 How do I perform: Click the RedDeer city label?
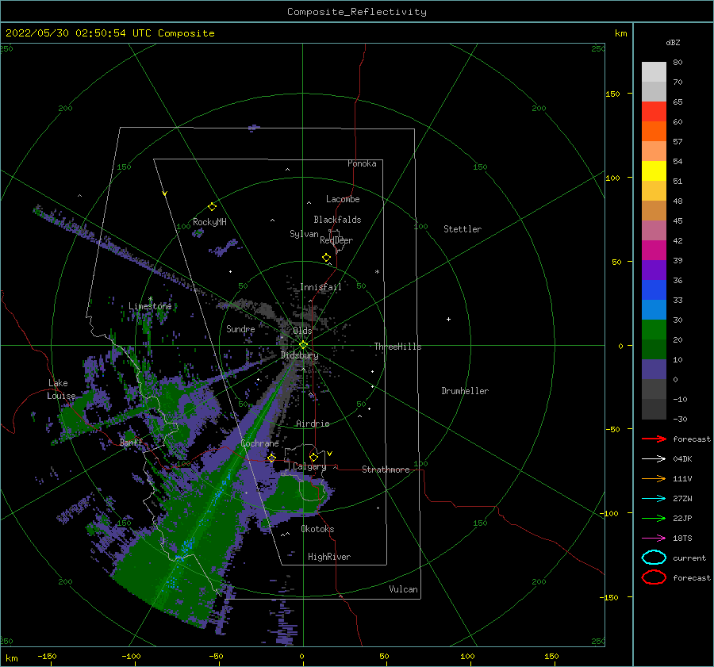(x=336, y=240)
